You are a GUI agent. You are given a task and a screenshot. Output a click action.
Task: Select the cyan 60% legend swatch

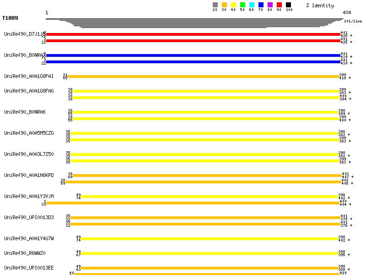click(252, 5)
